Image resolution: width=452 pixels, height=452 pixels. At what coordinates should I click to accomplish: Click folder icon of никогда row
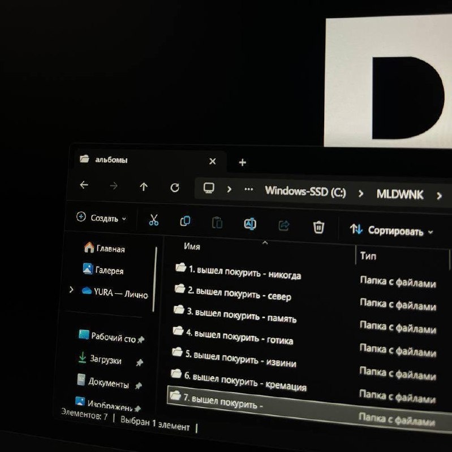click(181, 267)
